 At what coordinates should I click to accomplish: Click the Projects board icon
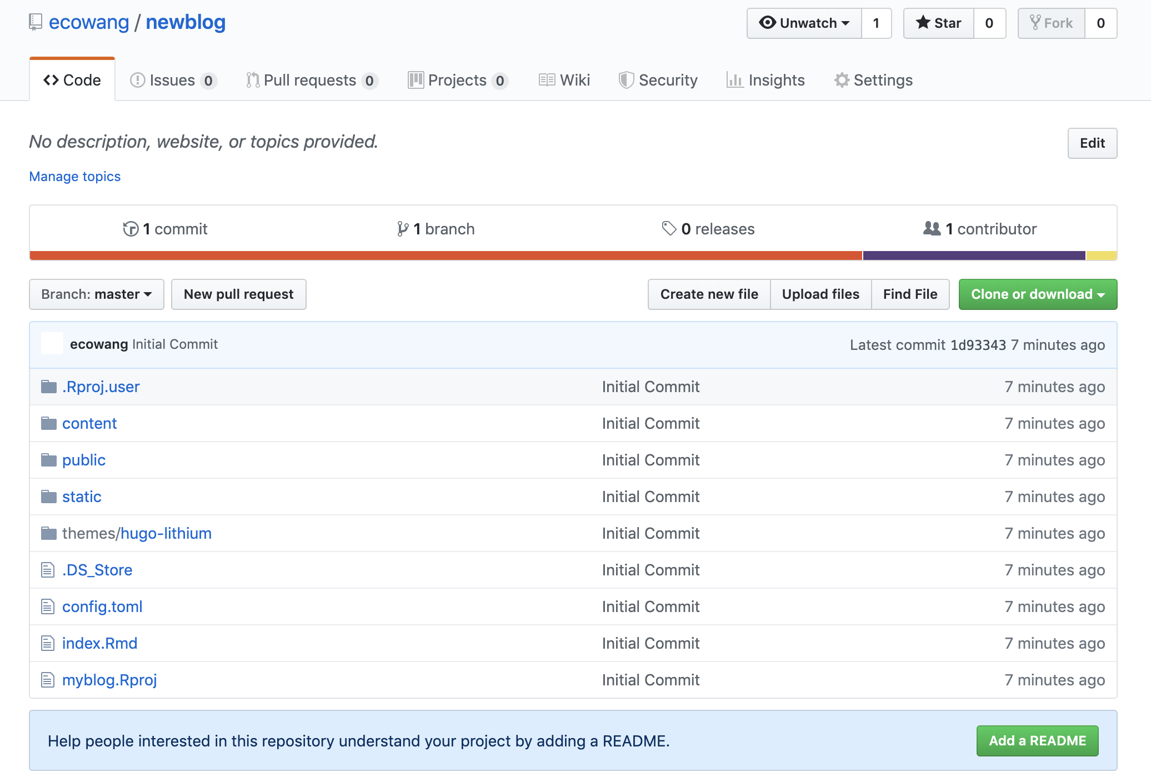(416, 80)
